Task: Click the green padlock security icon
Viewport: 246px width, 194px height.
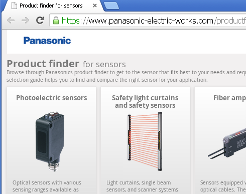Action: pyautogui.click(x=56, y=21)
